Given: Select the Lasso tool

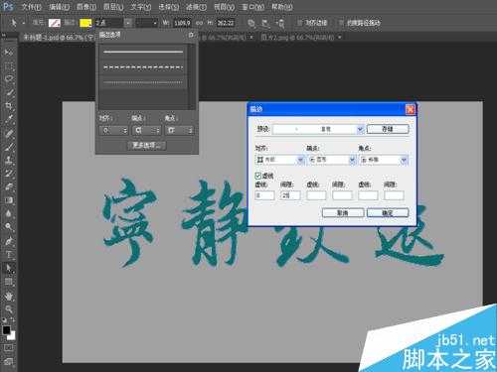Looking at the screenshot, I should click(9, 78).
